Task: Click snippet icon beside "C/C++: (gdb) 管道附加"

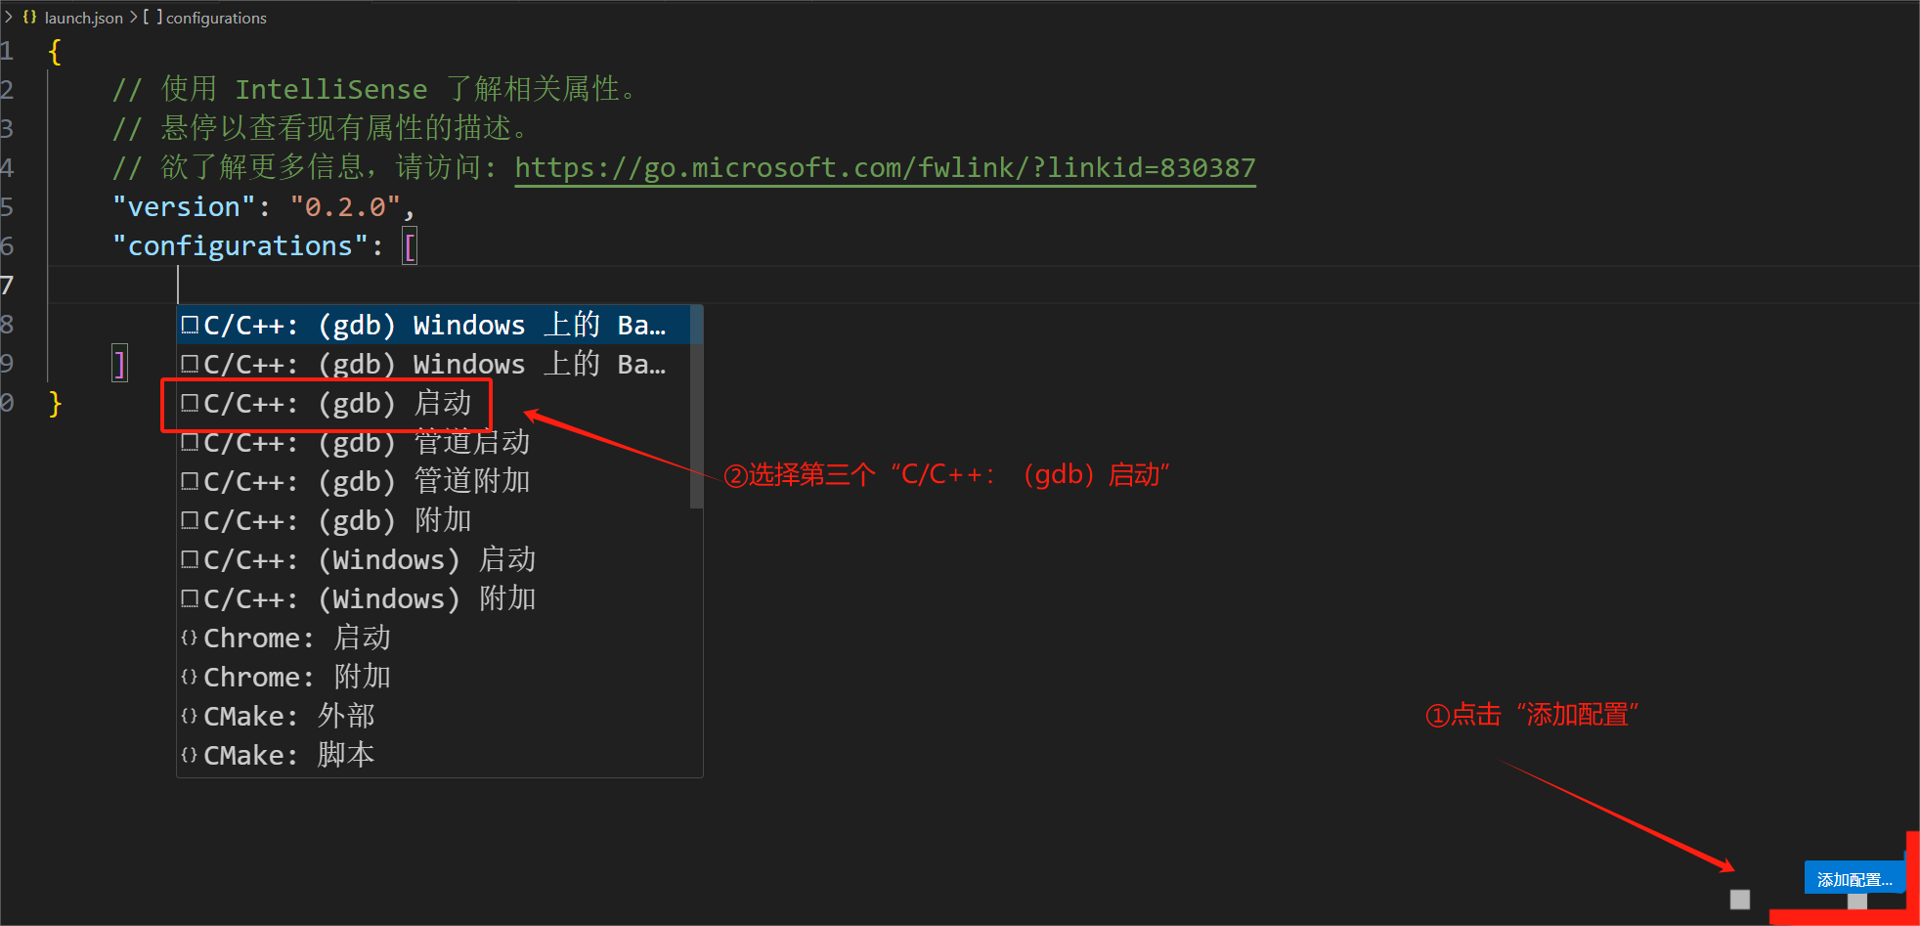Action: 190,481
